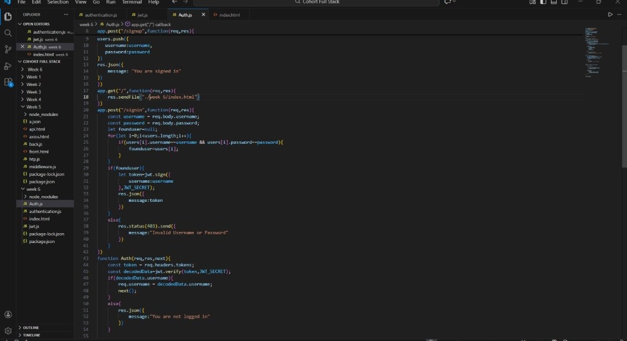Open authentication.js from Open Editors
This screenshot has width=627, height=341.
(x=49, y=32)
